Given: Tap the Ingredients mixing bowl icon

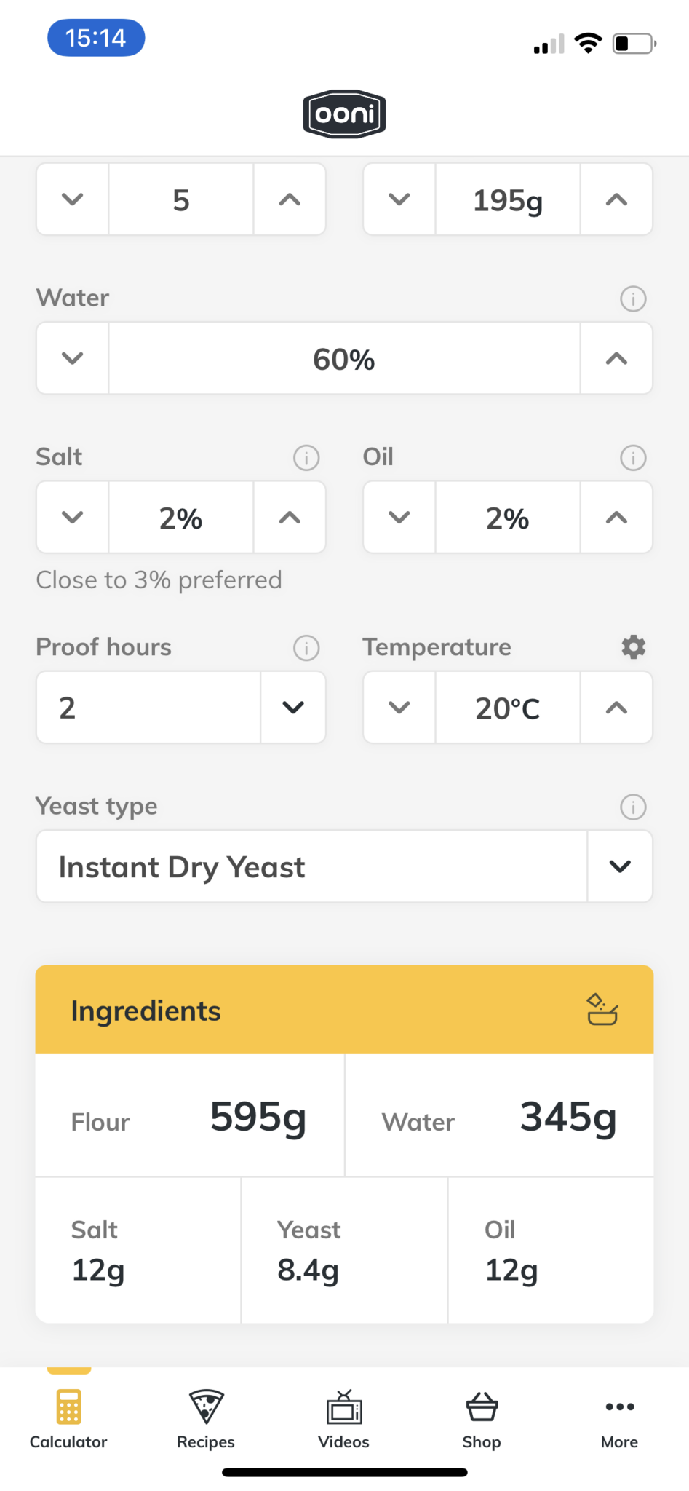Looking at the screenshot, I should coord(602,1010).
